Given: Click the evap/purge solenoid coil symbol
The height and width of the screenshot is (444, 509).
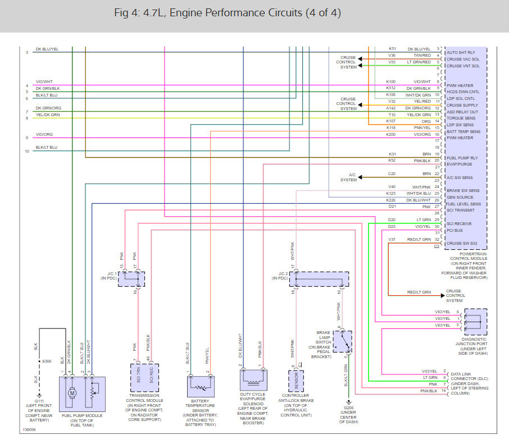Looking at the screenshot, I should (253, 382).
